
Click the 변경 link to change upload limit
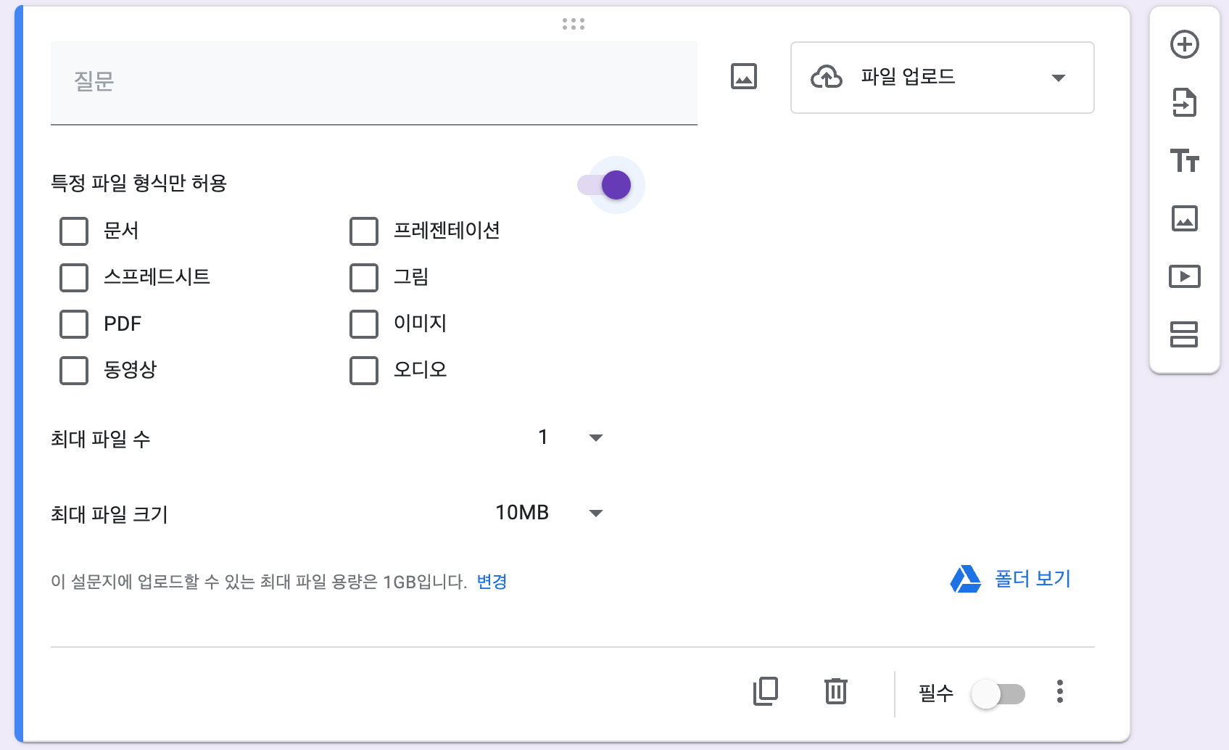491,581
